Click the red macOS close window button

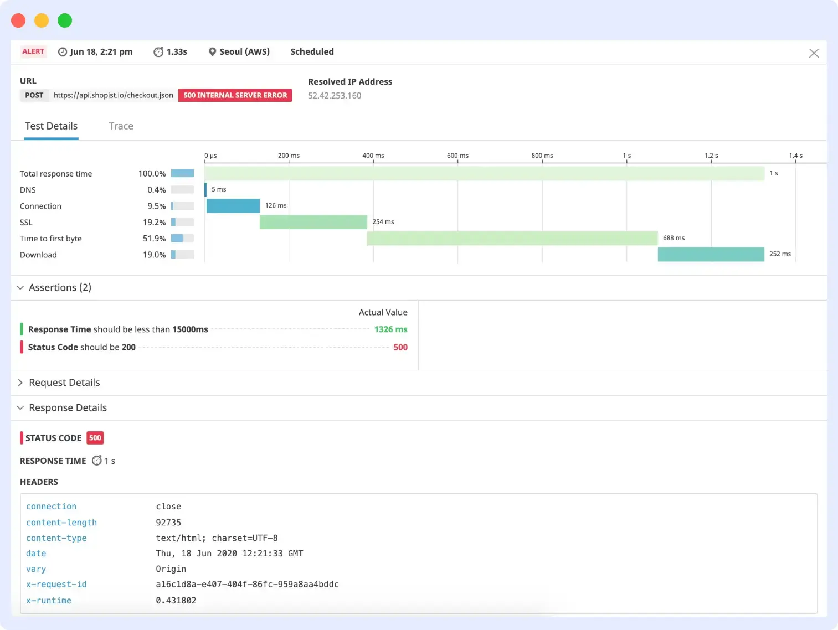18,20
